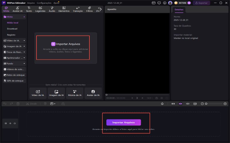The image size is (230, 143).
Task: Click the user avatar profile icon
Action: point(170,3)
